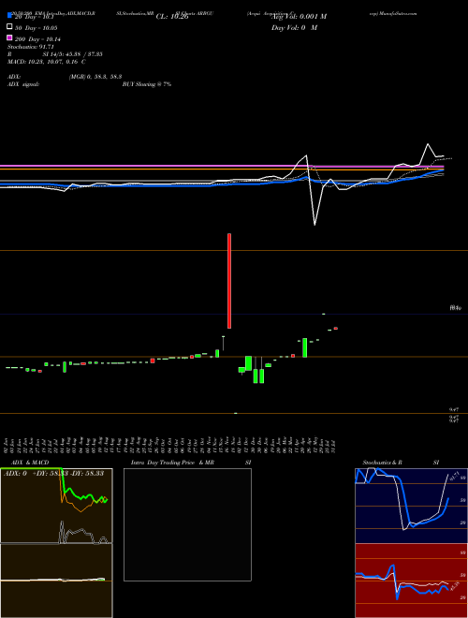Select the '50 Day = 10.05' label
The height and width of the screenshot is (618, 468).
coord(36,28)
